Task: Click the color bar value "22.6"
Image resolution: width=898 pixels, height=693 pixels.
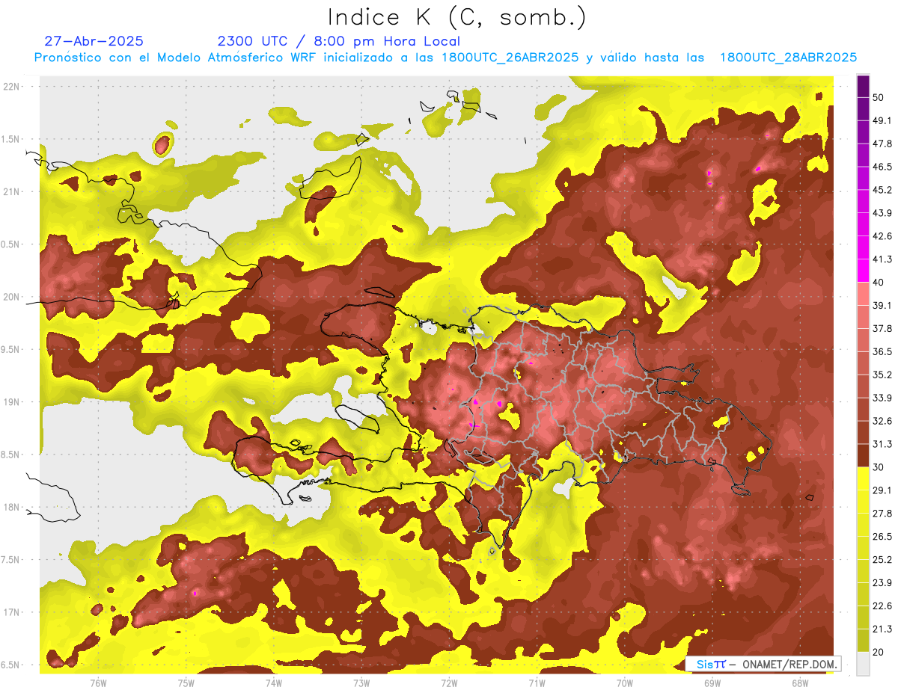Action: 882,606
